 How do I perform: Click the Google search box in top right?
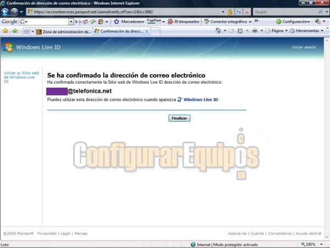point(285,12)
